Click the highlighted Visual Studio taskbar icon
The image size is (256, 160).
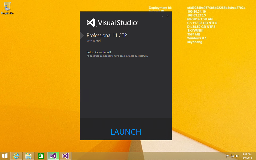click(53, 156)
